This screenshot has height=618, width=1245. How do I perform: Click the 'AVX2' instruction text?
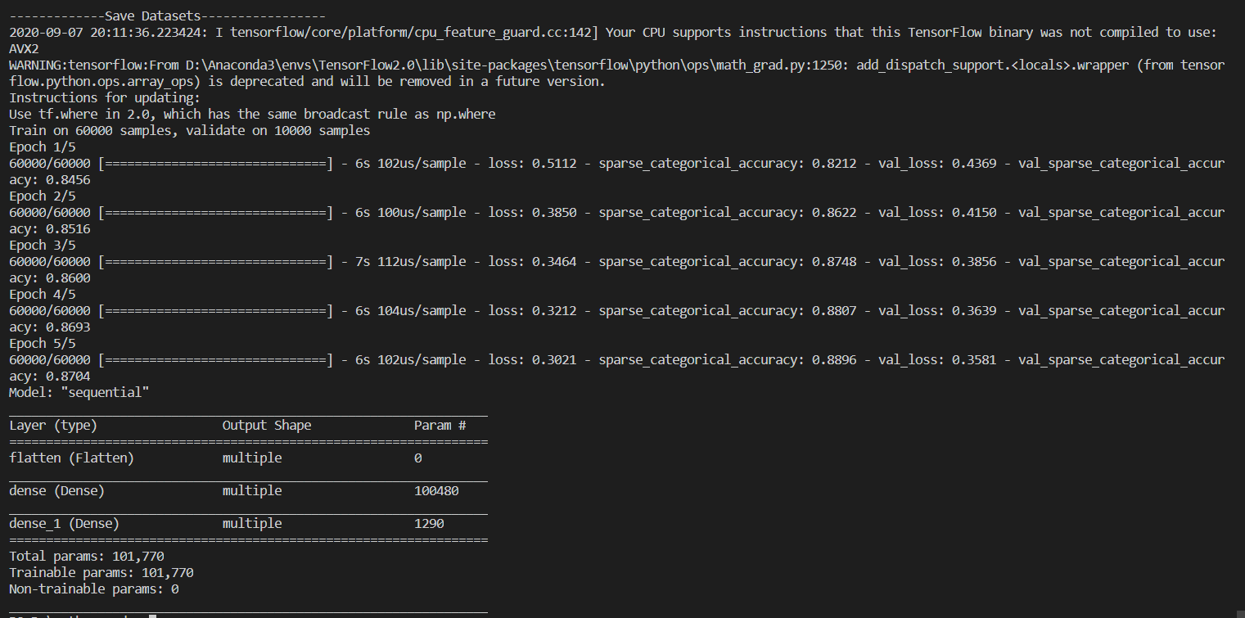click(x=24, y=49)
